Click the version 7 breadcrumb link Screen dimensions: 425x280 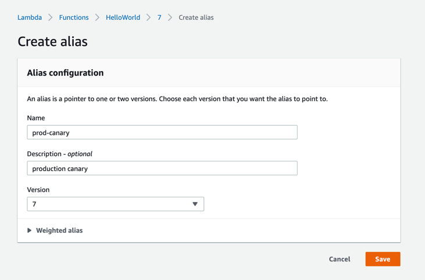pyautogui.click(x=159, y=17)
